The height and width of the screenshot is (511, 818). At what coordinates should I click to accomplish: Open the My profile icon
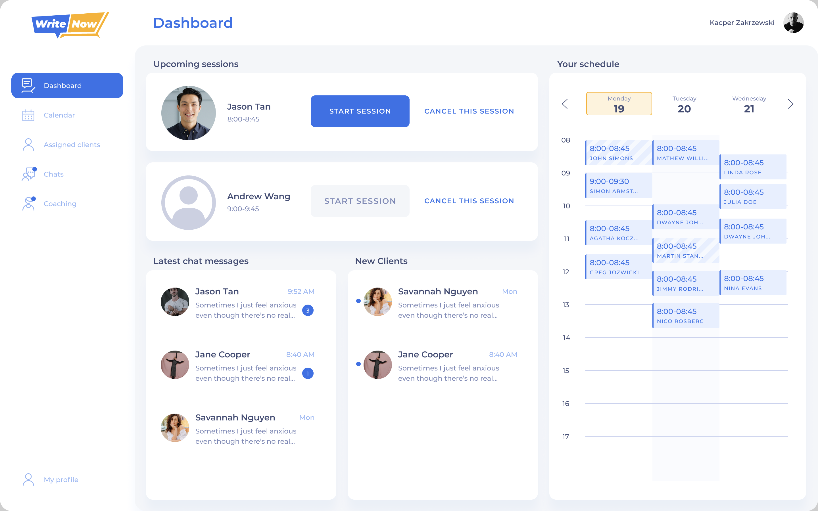tap(28, 479)
